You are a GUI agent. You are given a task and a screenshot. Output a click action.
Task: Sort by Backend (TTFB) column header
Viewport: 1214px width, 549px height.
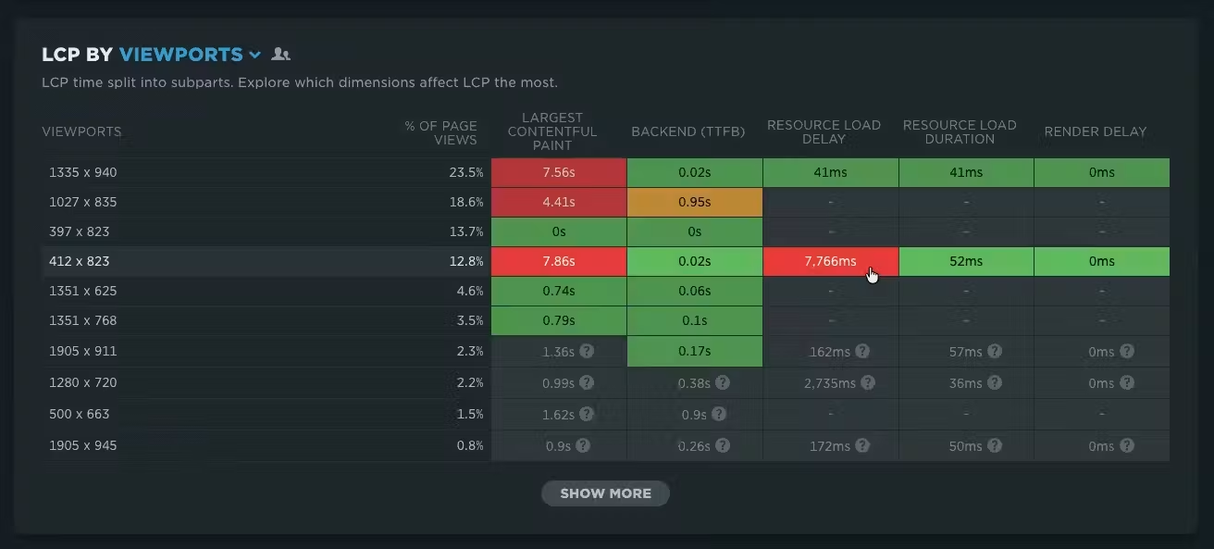pyautogui.click(x=688, y=131)
